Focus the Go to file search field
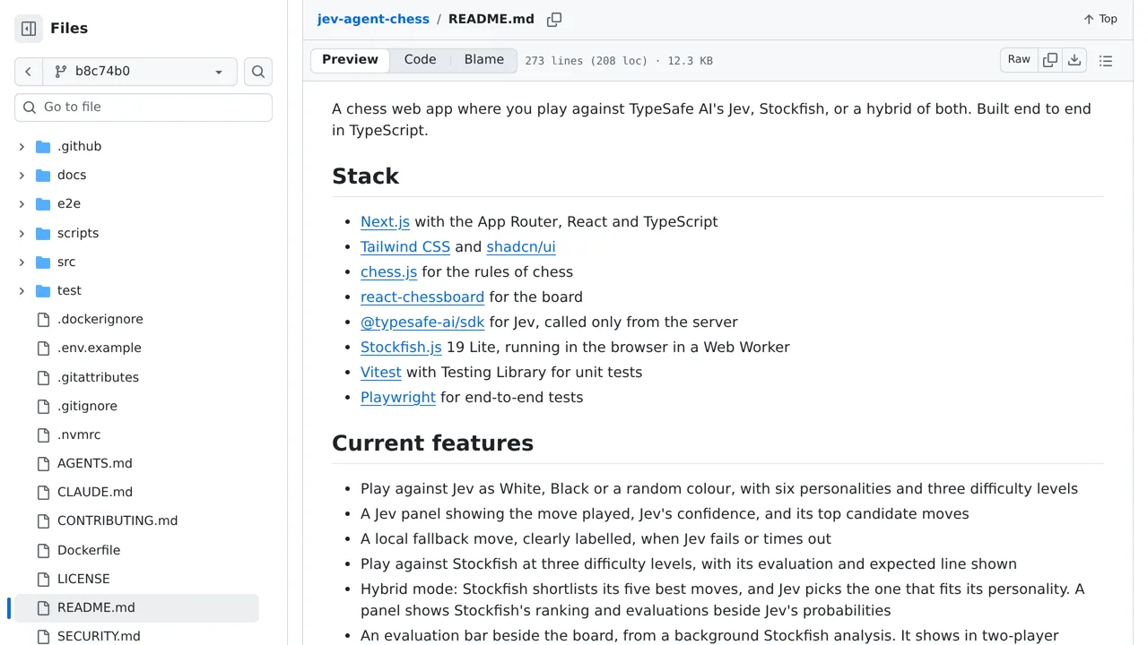Viewport: 1148px width, 645px height. point(143,107)
